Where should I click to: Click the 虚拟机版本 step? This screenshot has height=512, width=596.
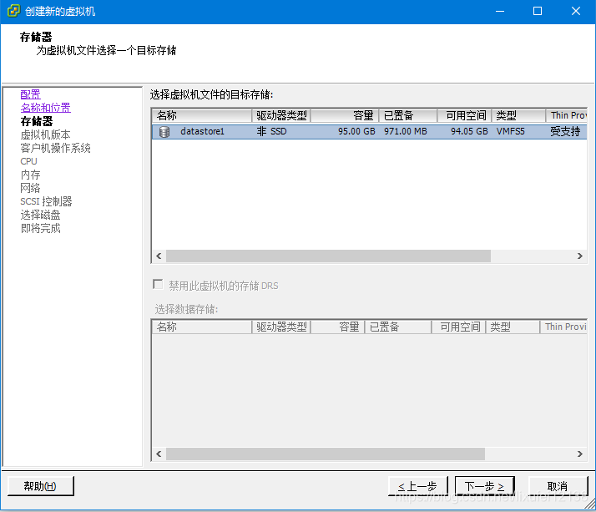(45, 134)
